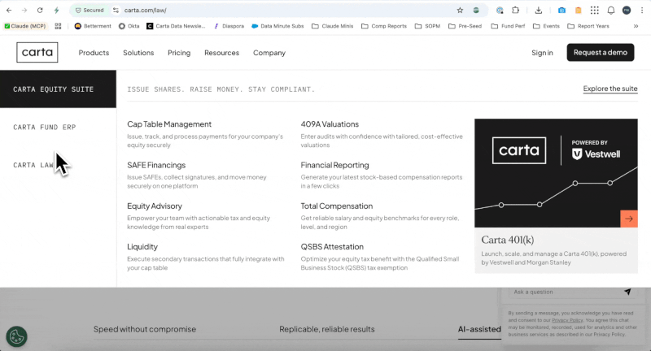Expand the Events bookmark folder
Screen dimensions: 651x351
point(546,26)
